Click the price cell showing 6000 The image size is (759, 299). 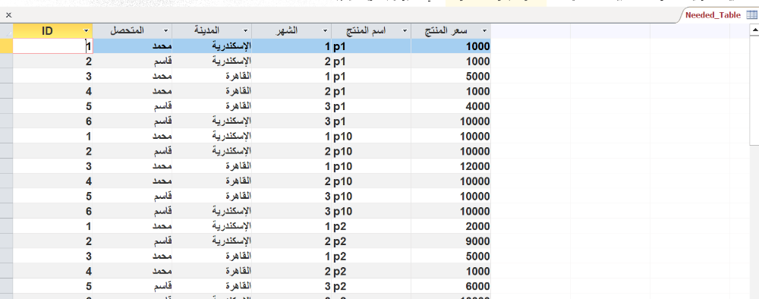tap(451, 286)
